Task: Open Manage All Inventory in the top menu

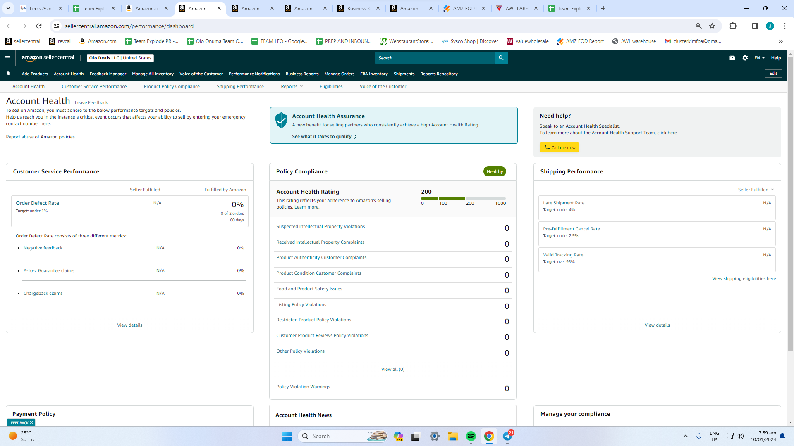Action: [153, 74]
